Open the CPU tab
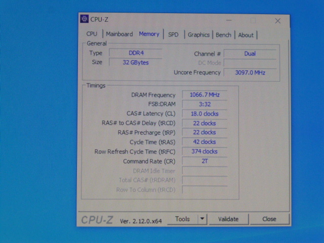324x243 pixels. (x=92, y=34)
